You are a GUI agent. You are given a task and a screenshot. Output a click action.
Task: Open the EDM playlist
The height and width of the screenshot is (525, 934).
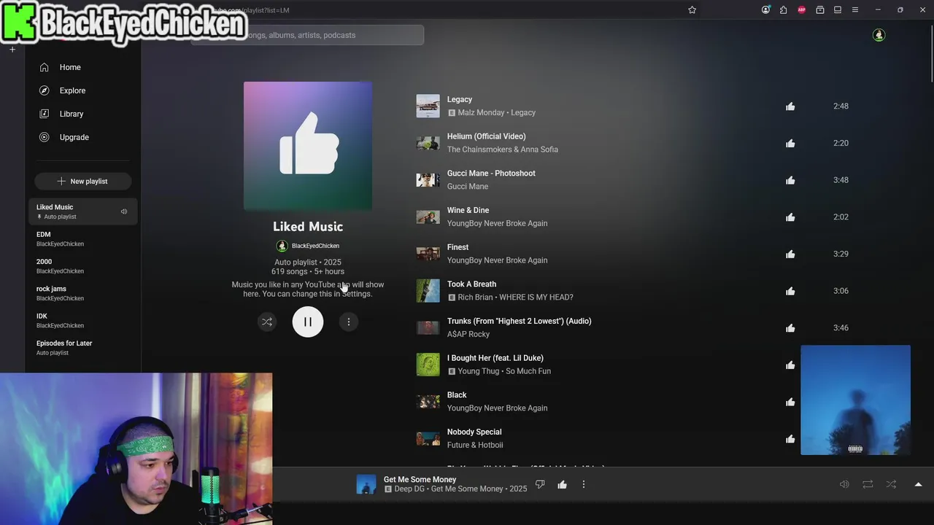tap(82, 238)
